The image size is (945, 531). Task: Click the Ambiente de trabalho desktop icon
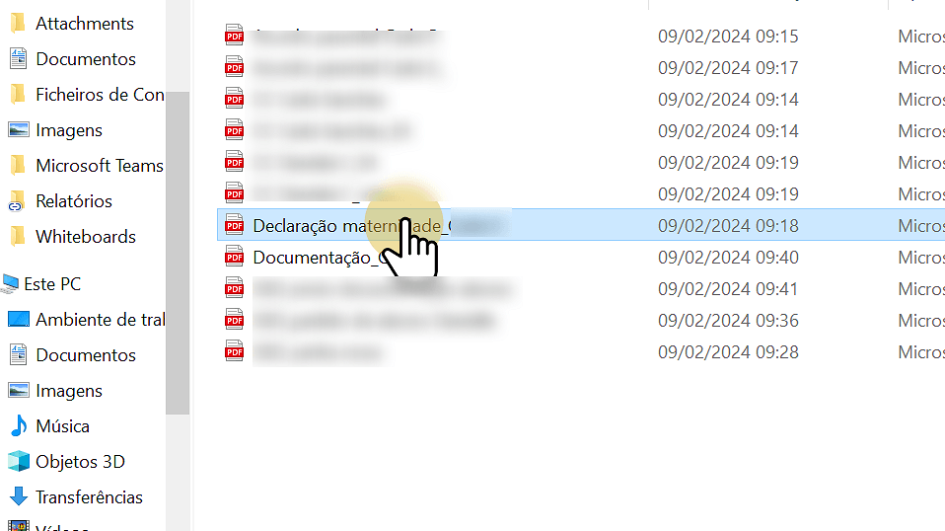pyautogui.click(x=18, y=320)
